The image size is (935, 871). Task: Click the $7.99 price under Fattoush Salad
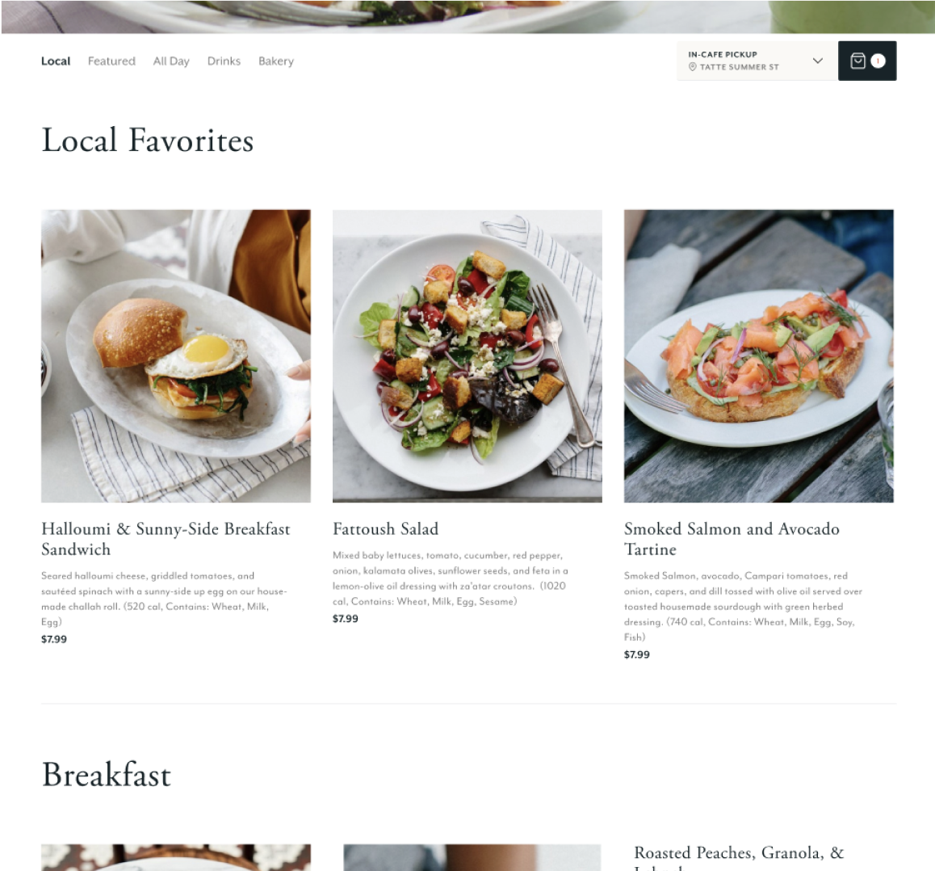(x=346, y=619)
